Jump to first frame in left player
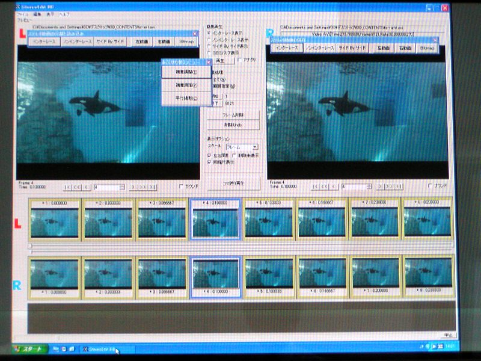The image size is (481, 361). pyautogui.click(x=68, y=187)
